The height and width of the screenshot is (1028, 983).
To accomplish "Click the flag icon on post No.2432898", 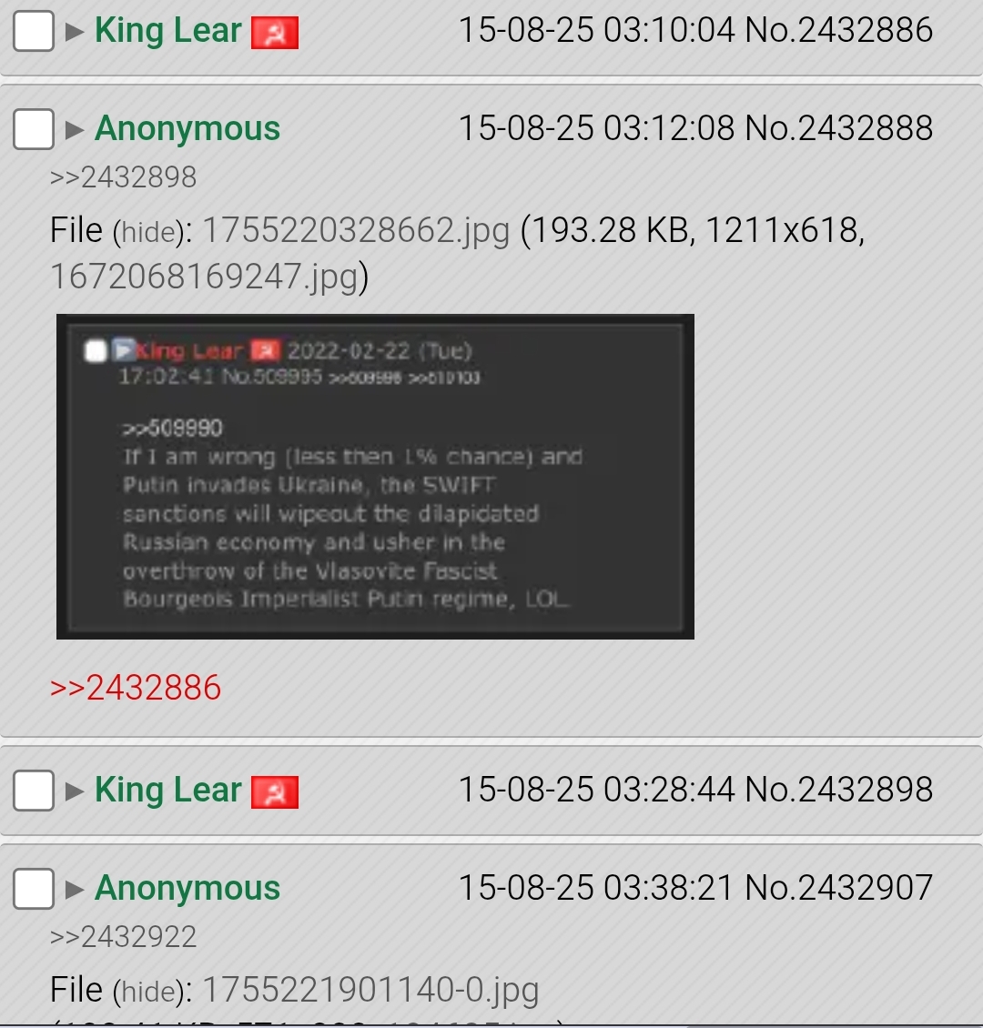I will (275, 792).
